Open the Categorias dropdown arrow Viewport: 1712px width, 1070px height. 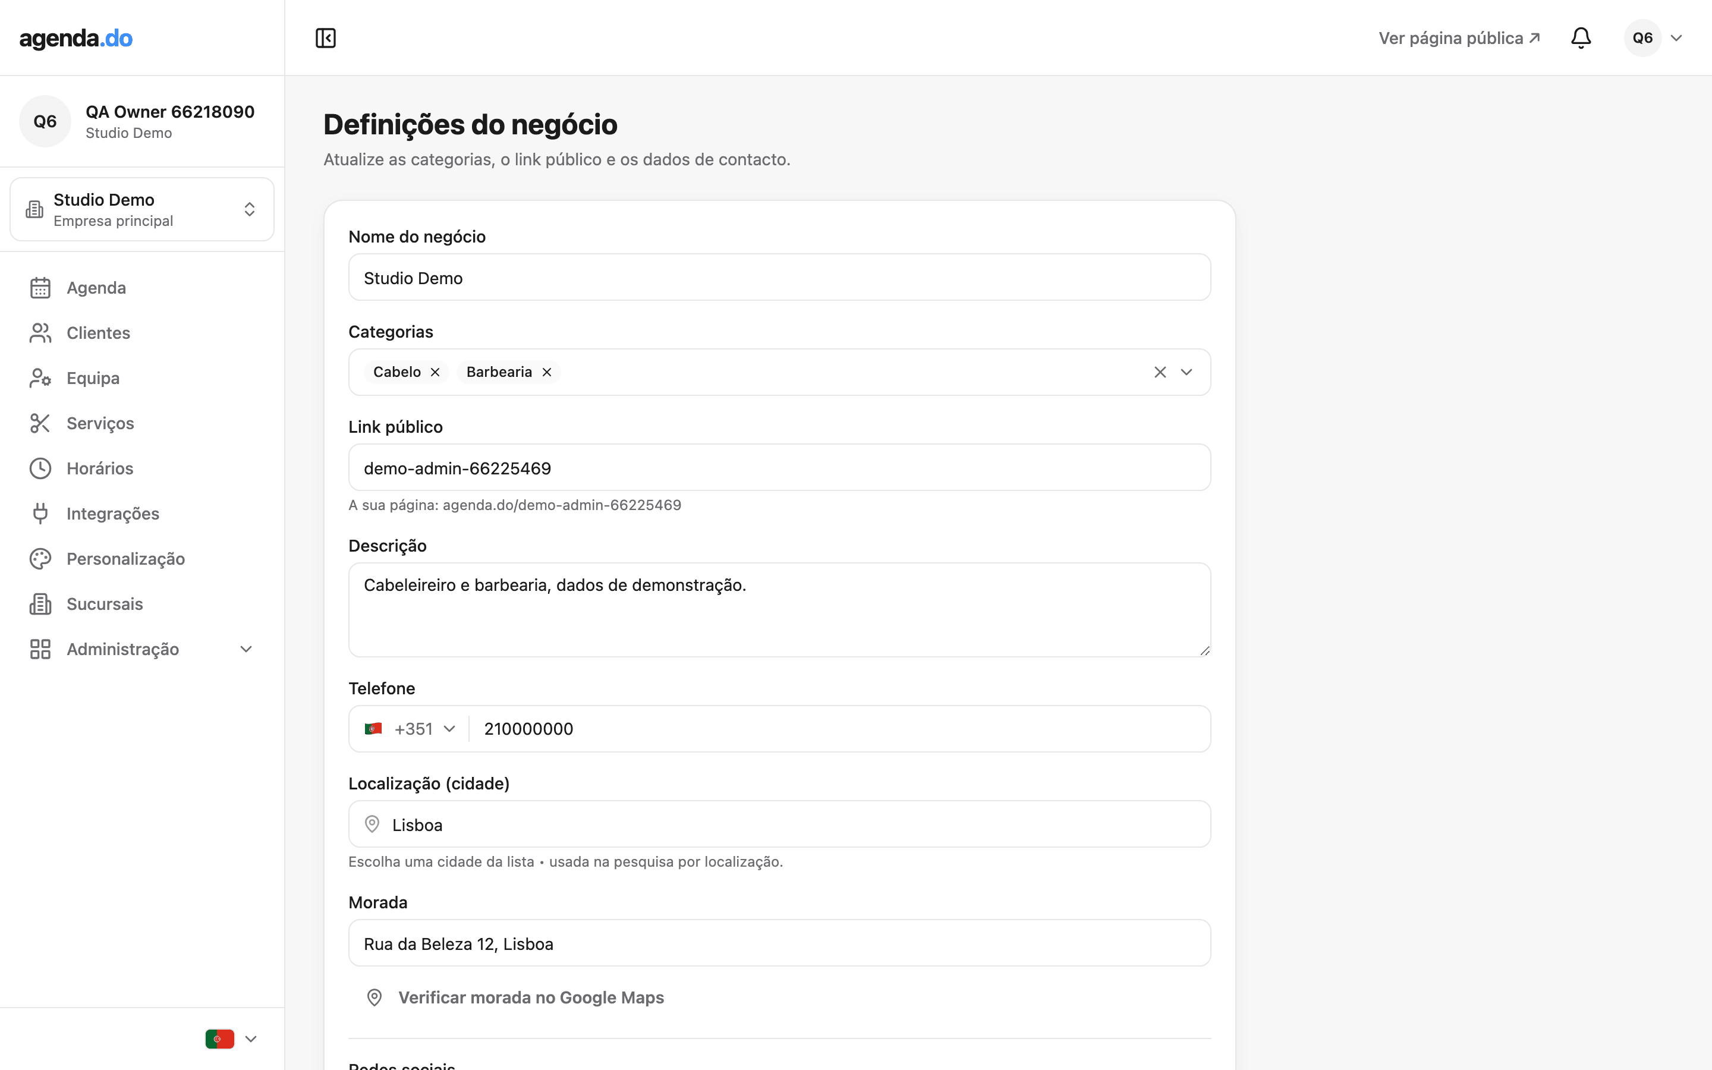tap(1187, 372)
